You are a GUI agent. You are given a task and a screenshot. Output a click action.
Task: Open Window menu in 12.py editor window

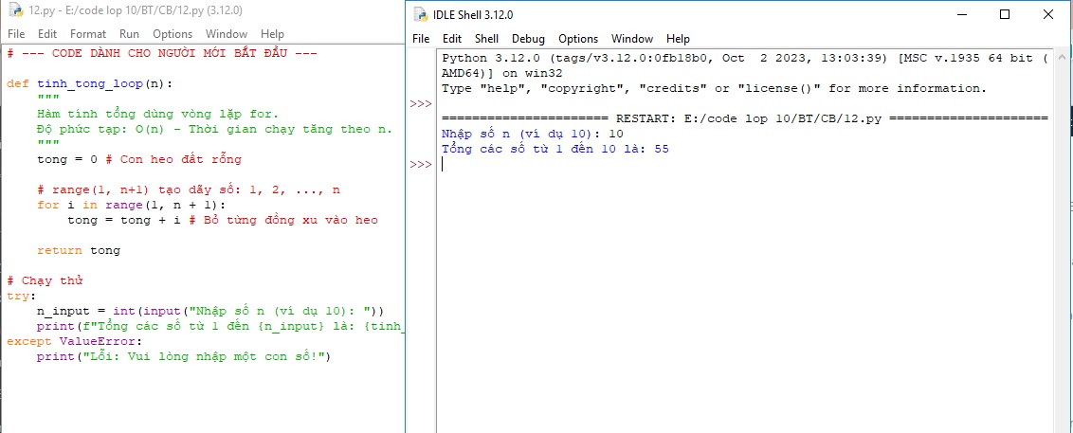point(227,33)
